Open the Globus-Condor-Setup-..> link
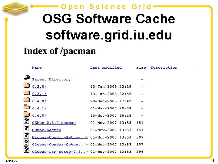The width and height of the screenshot is (218, 164). click(x=60, y=137)
